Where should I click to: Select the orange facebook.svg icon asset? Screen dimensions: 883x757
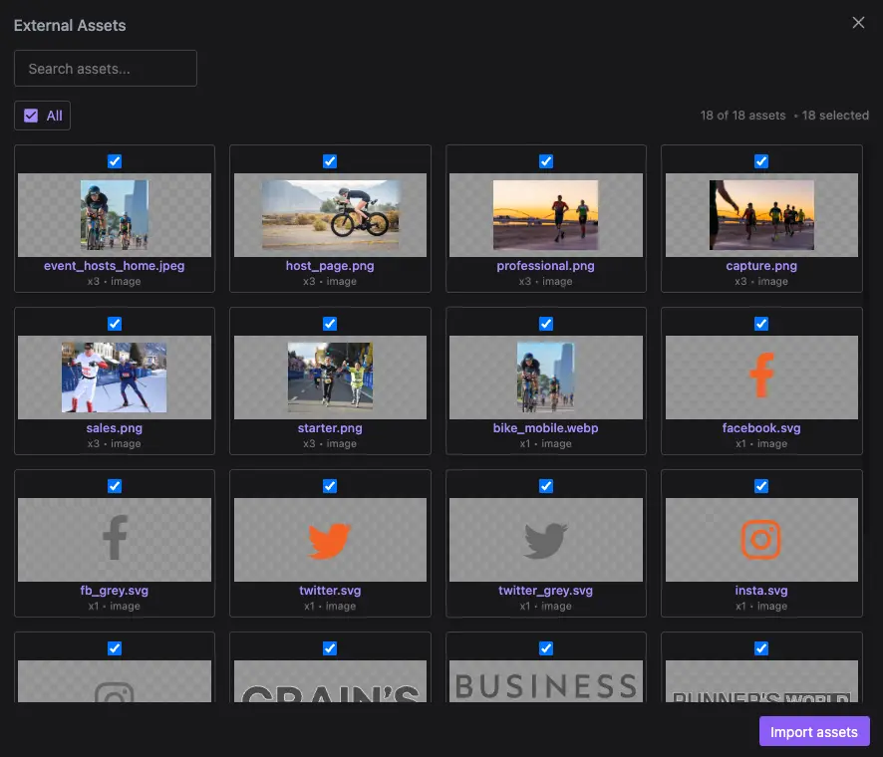click(761, 378)
